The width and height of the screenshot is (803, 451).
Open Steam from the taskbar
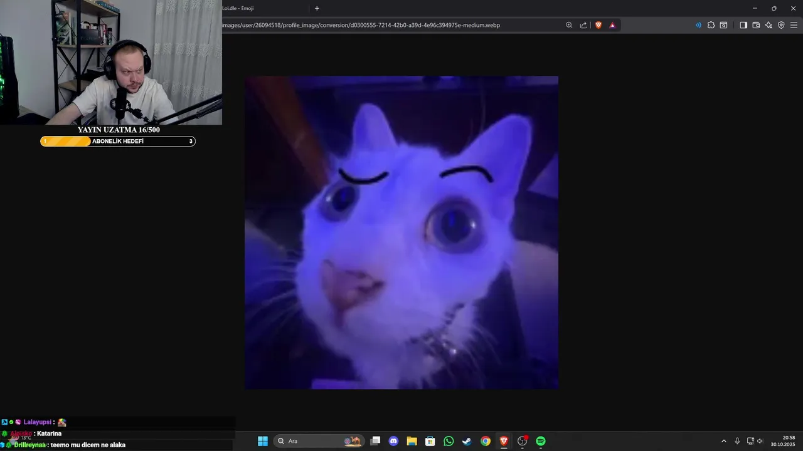pyautogui.click(x=467, y=441)
